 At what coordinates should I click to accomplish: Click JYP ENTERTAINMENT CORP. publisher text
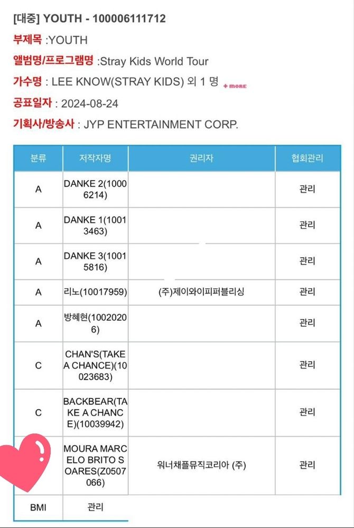point(161,125)
